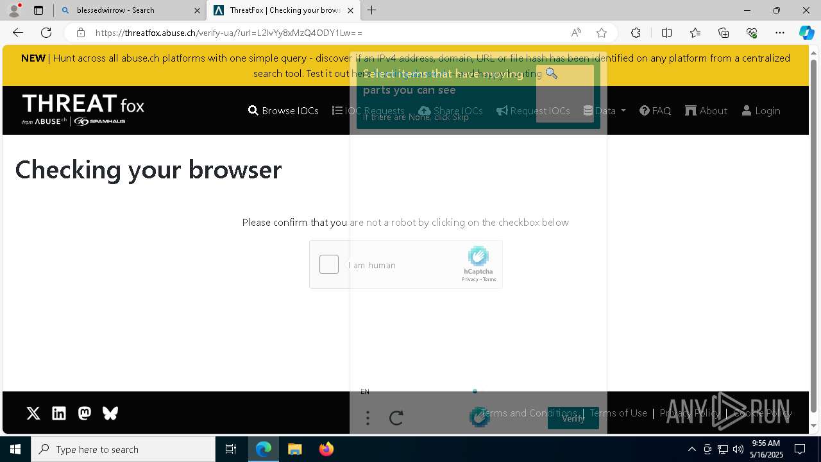Open a new browser tab
Image resolution: width=821 pixels, height=462 pixels.
click(372, 10)
